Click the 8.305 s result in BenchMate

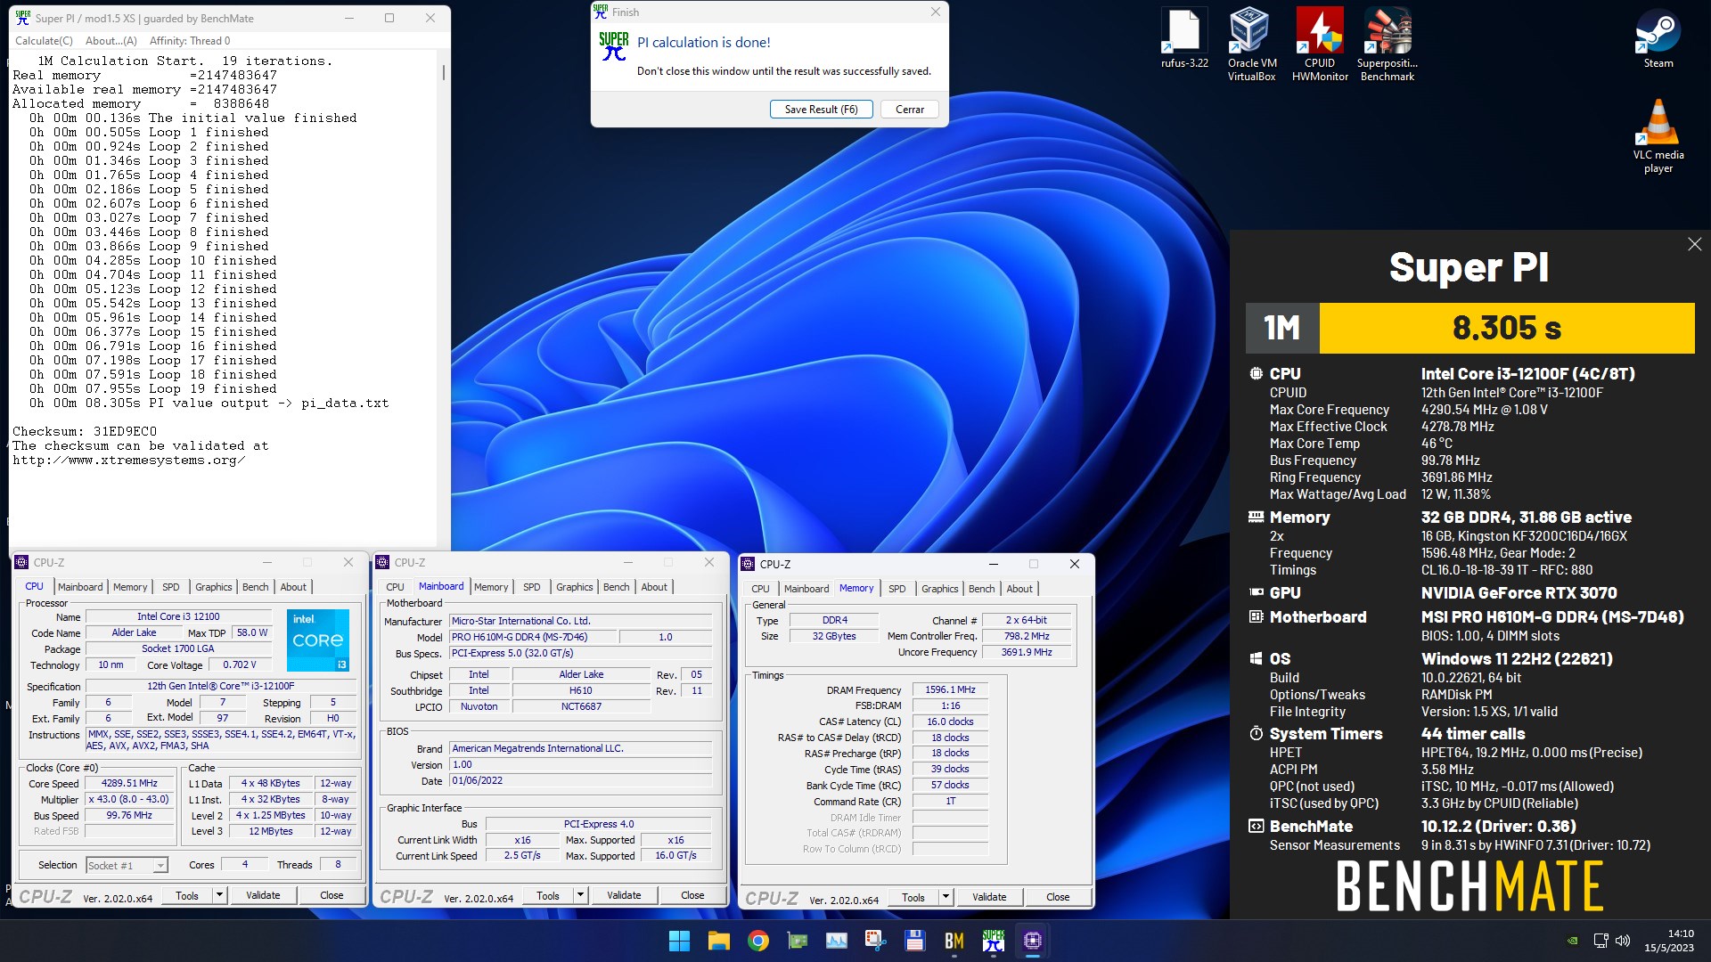(1507, 328)
